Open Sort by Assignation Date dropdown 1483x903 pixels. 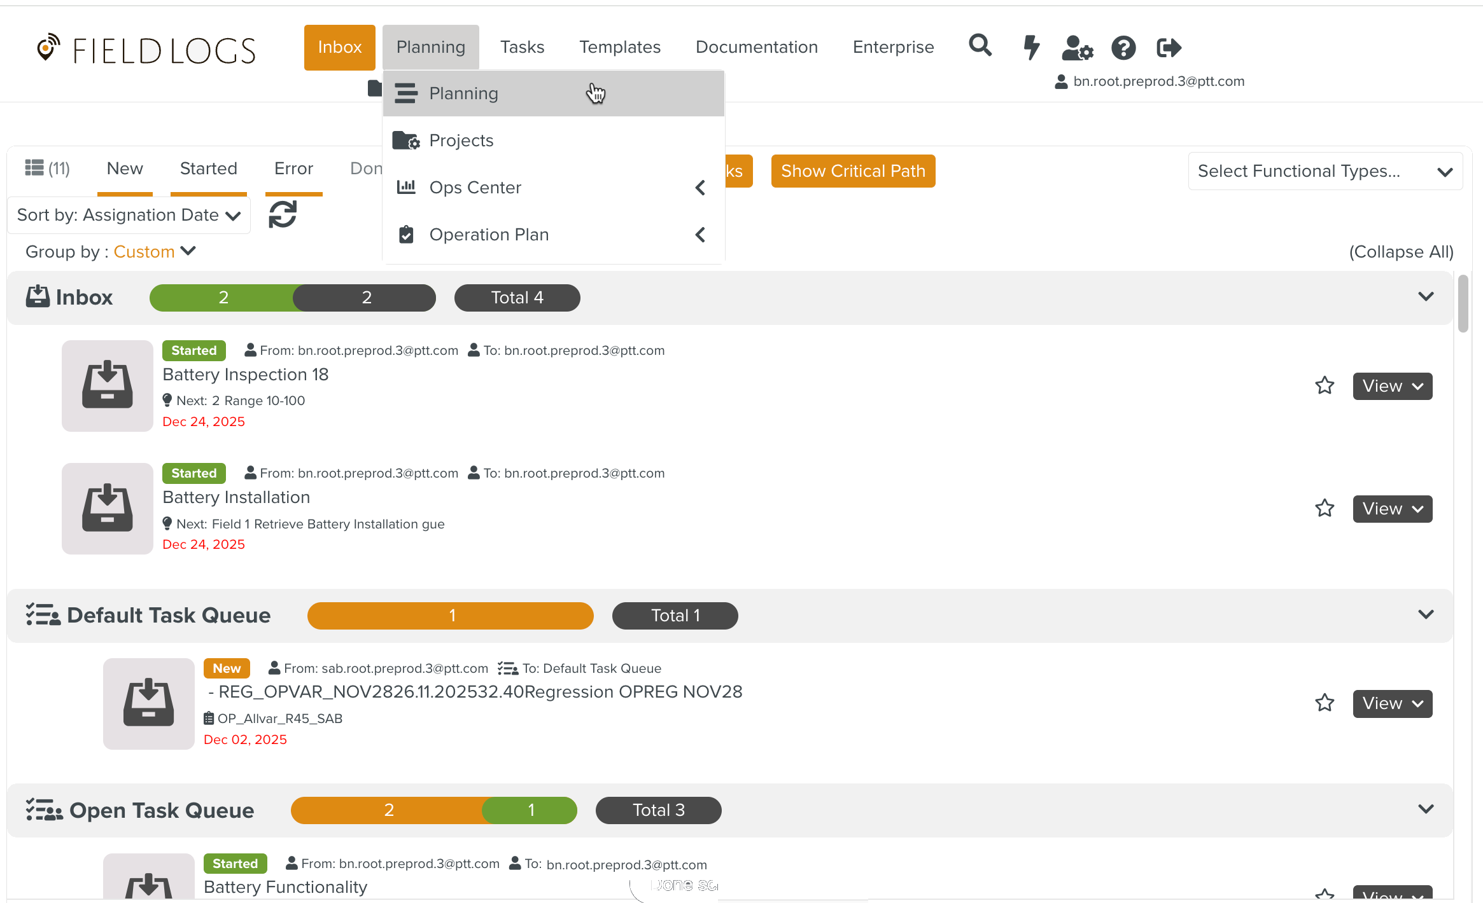point(129,215)
